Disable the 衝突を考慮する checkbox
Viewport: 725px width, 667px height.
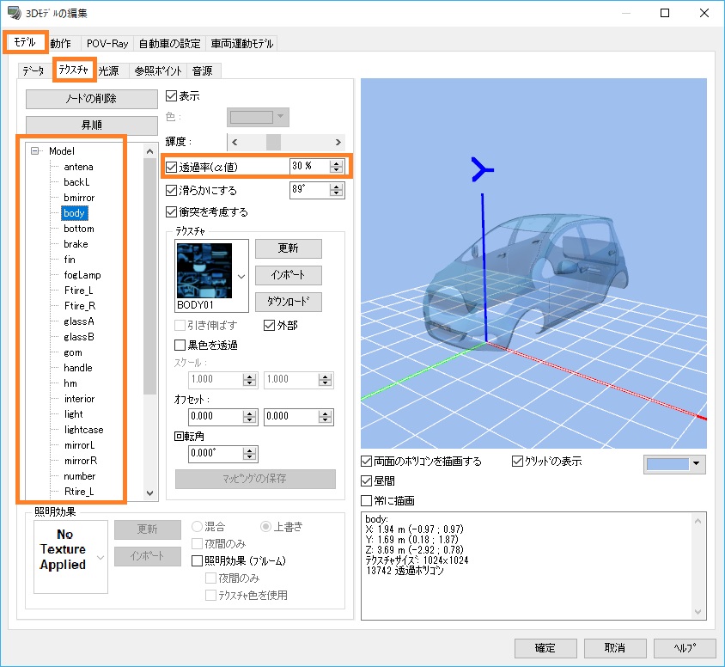coord(171,212)
